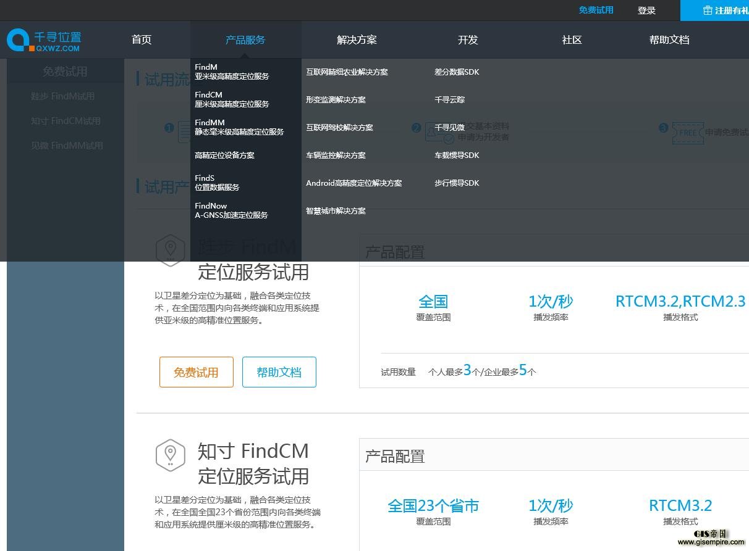The image size is (749, 551).
Task: Expand the 开发 navigation menu
Action: pyautogui.click(x=468, y=40)
